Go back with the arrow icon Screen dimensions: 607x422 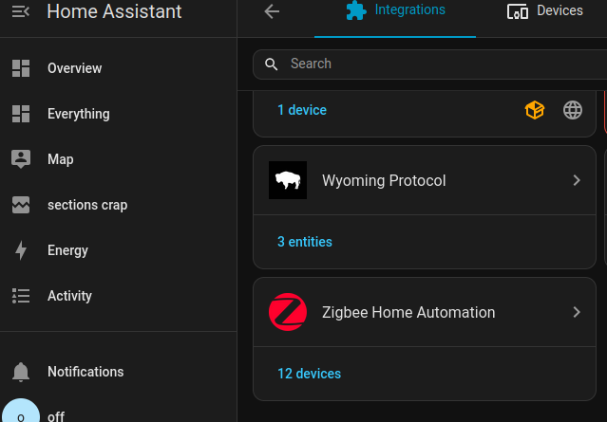(x=272, y=11)
